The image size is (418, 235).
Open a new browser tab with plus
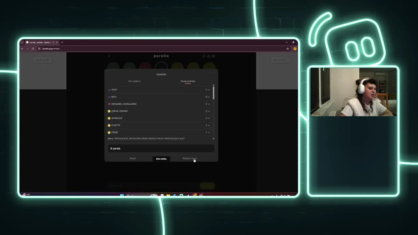(x=62, y=42)
